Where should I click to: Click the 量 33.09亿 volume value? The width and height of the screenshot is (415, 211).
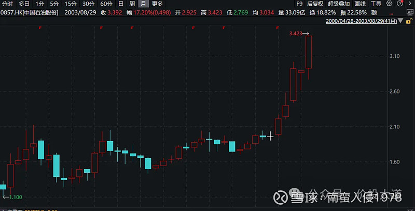[x=292, y=12]
